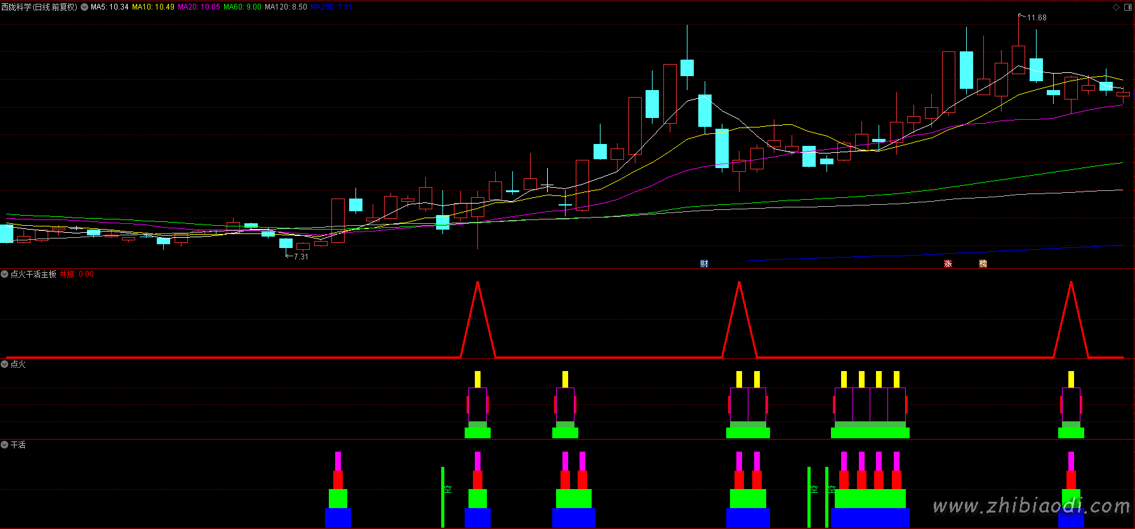Click the MA120 average label
This screenshot has width=1135, height=529.
pyautogui.click(x=286, y=7)
